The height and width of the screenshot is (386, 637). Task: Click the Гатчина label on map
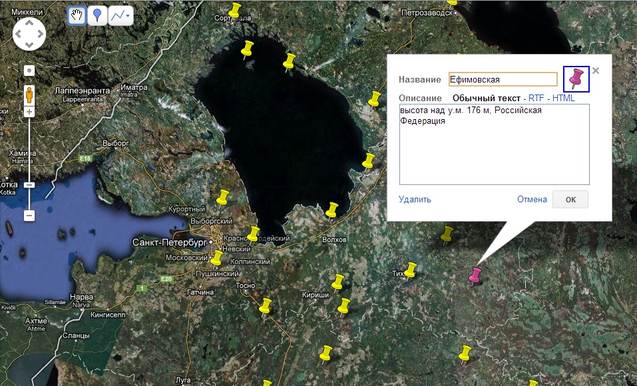200,292
